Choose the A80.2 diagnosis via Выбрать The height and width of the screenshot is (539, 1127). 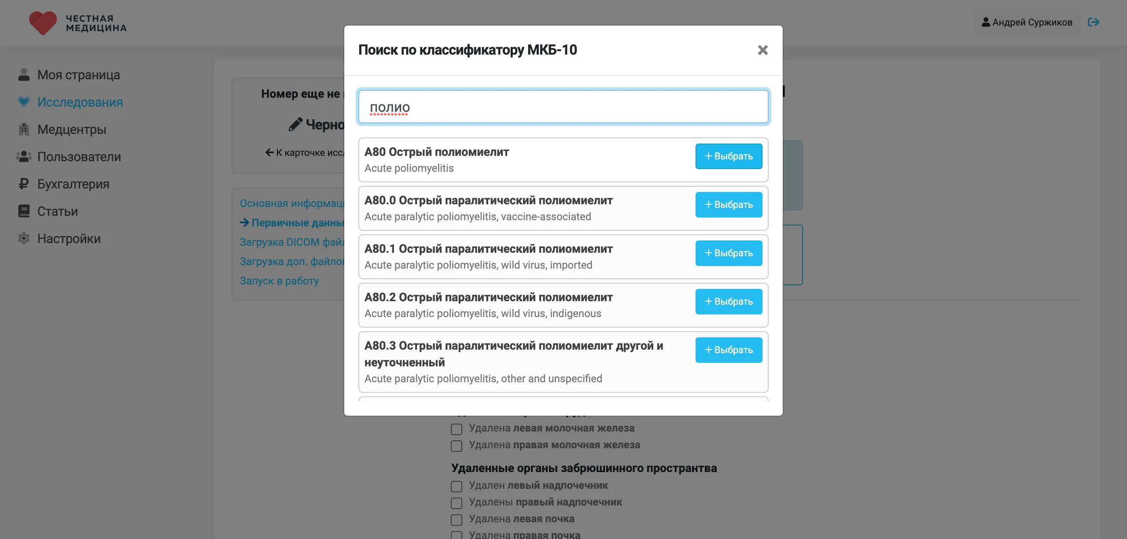tap(729, 302)
